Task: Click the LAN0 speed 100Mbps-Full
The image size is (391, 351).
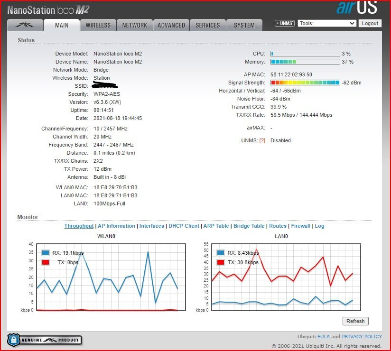Action: (110, 203)
